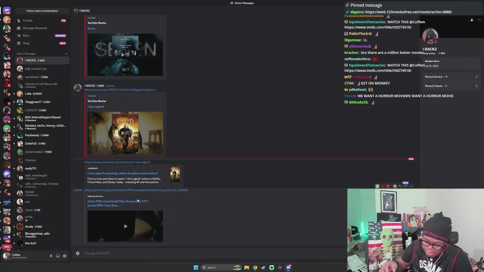Expand Mutual Friends — 2

(451, 86)
